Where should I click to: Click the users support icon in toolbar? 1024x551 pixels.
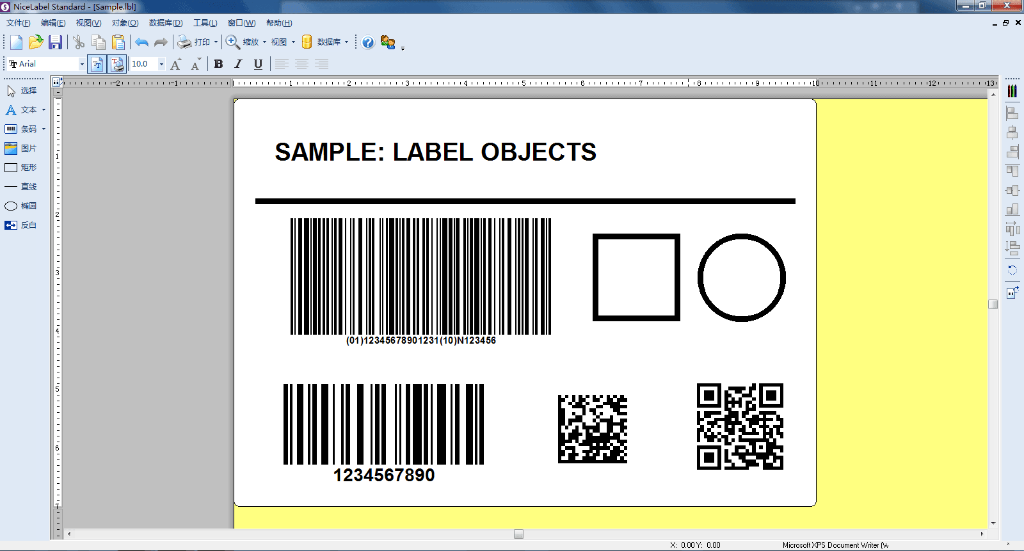pyautogui.click(x=388, y=42)
